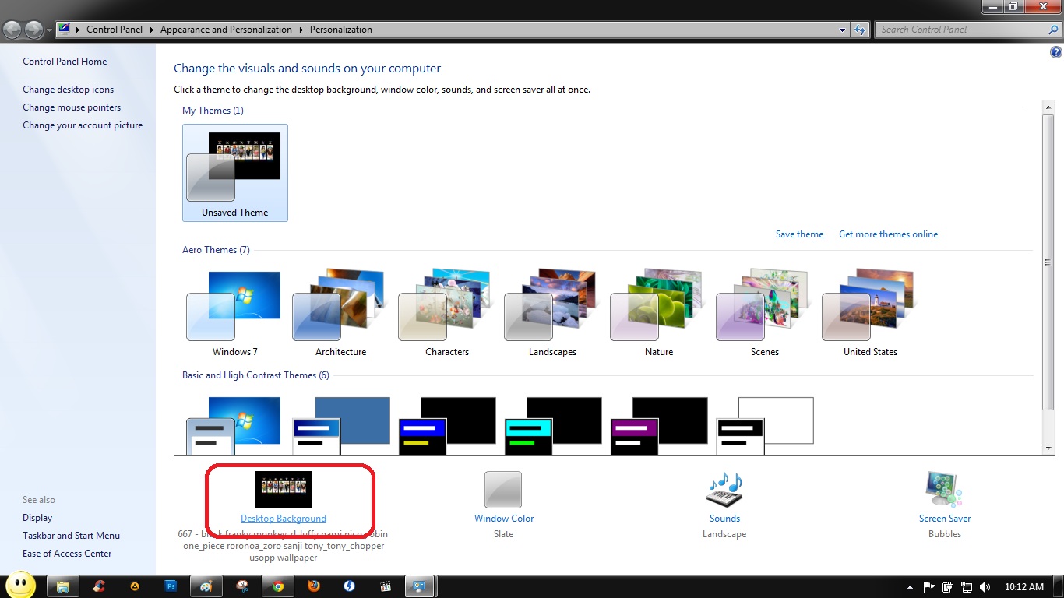
Task: Click Get more themes online link
Action: click(888, 234)
